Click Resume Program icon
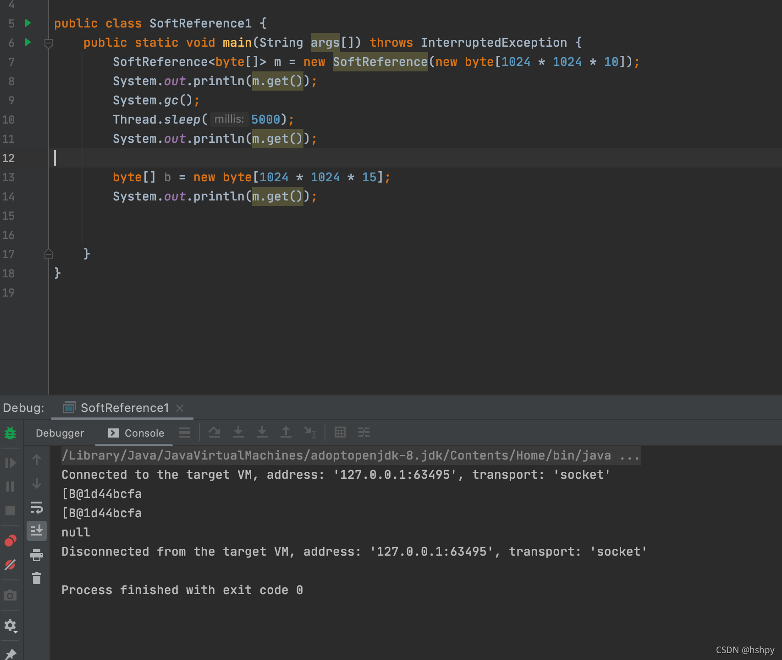 [x=10, y=463]
